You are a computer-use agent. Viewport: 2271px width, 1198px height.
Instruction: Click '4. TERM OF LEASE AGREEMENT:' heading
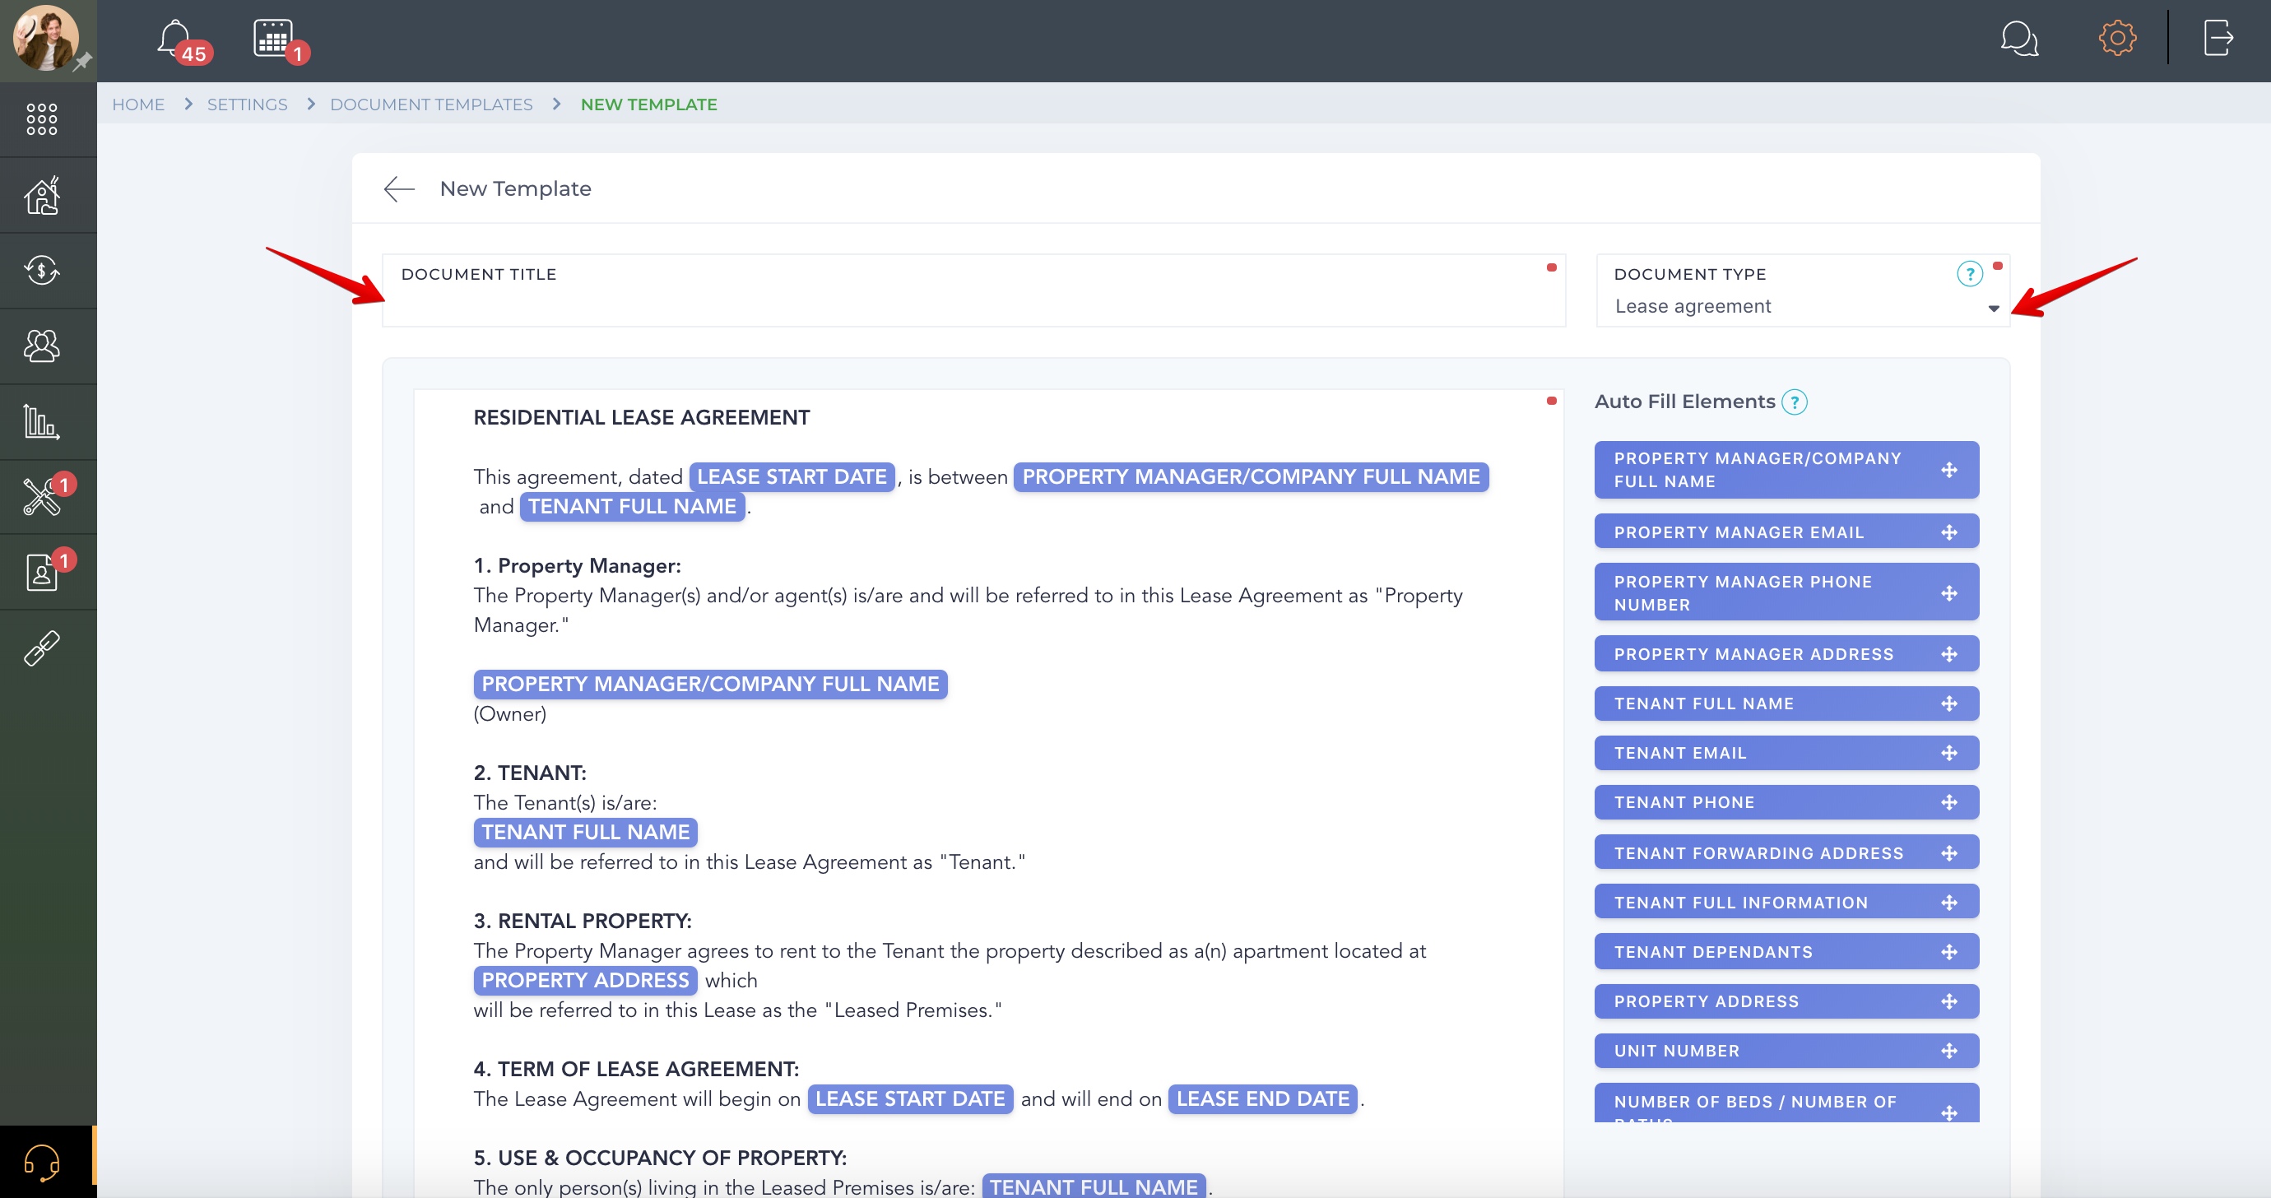[635, 1069]
